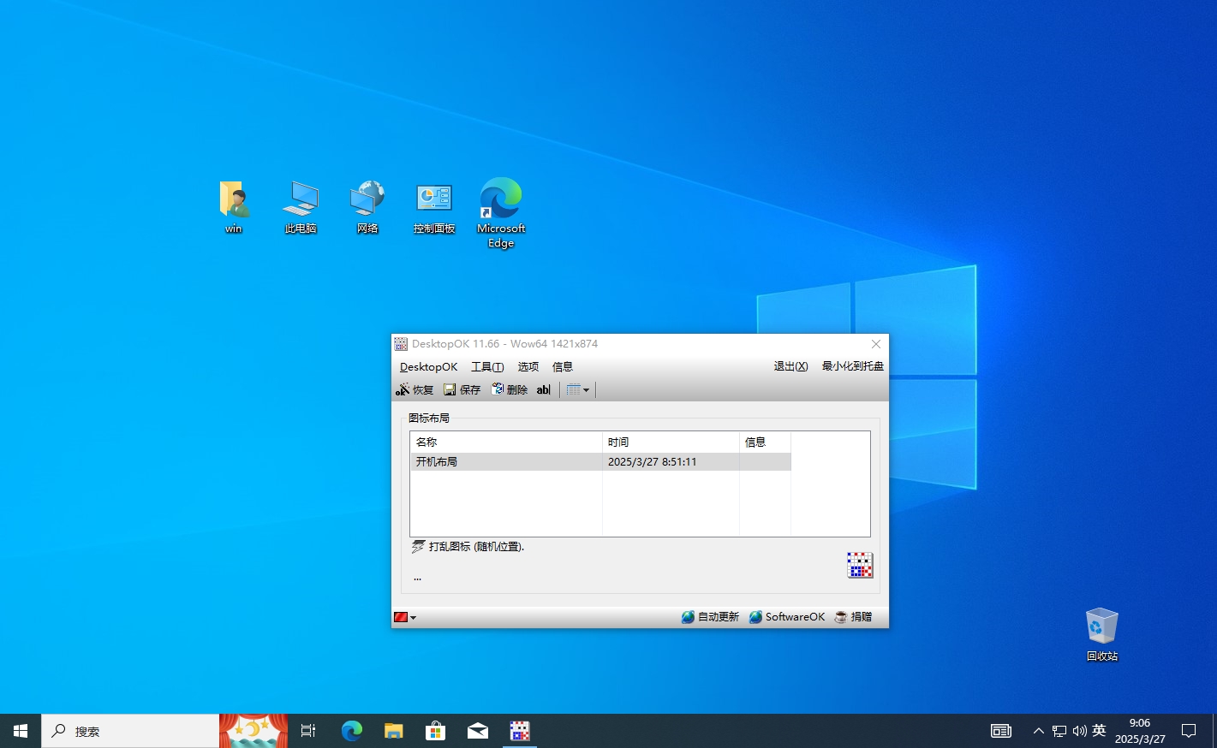1217x748 pixels.
Task: Open the 工具(T) menu
Action: (486, 366)
